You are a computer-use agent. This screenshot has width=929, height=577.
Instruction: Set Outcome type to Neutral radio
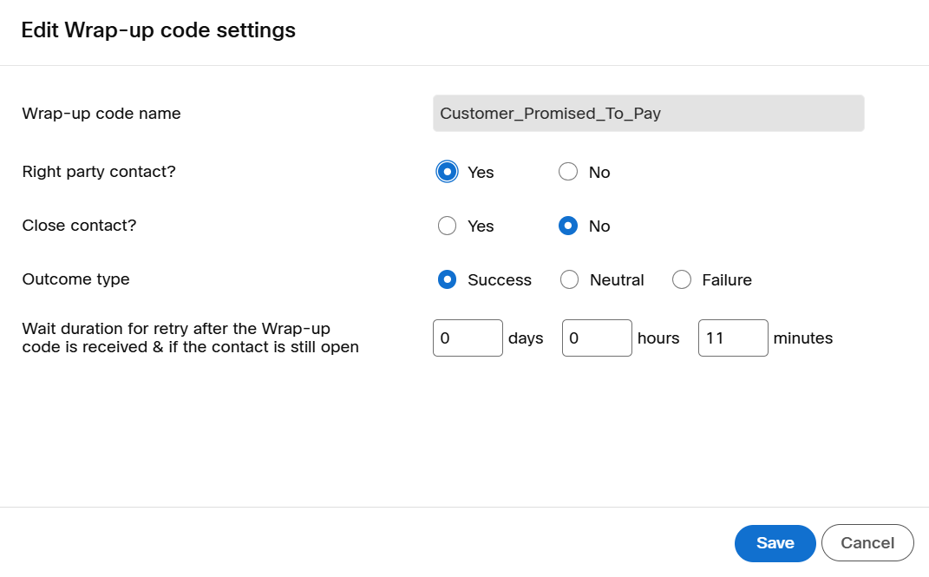click(x=569, y=279)
